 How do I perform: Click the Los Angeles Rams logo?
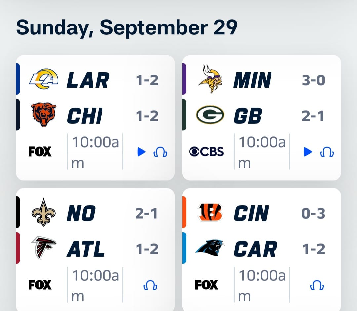pos(44,79)
